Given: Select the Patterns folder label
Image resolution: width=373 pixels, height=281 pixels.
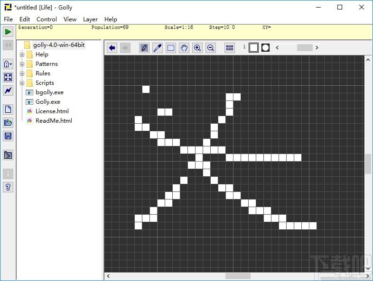Looking at the screenshot, I should 47,64.
